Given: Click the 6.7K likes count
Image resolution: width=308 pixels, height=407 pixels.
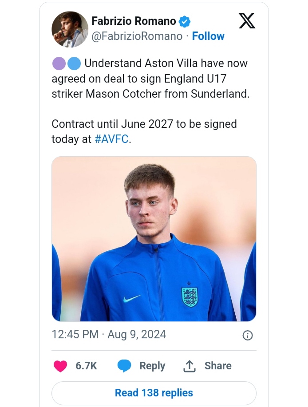Looking at the screenshot, I should coord(86,366).
